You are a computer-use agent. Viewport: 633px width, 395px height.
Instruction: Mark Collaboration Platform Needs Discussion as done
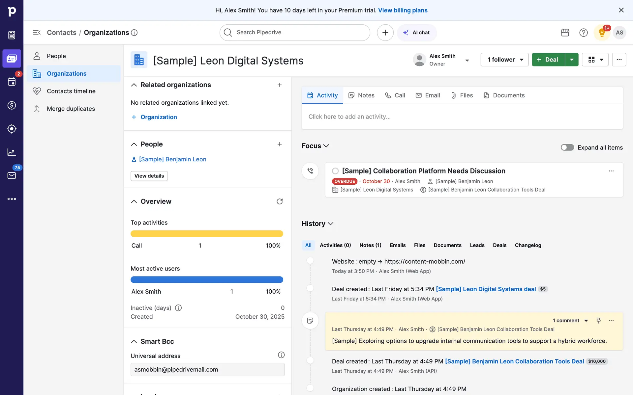[x=335, y=171]
